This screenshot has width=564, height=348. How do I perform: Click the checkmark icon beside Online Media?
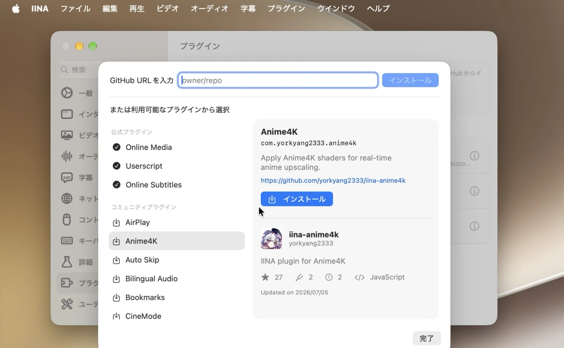116,147
